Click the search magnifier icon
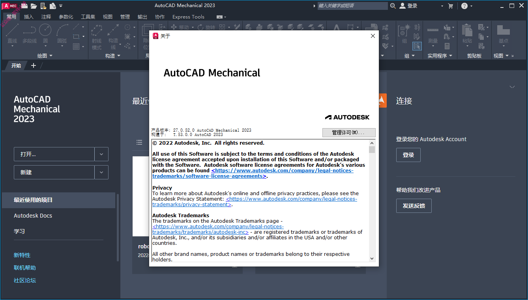This screenshot has width=528, height=300. click(393, 6)
